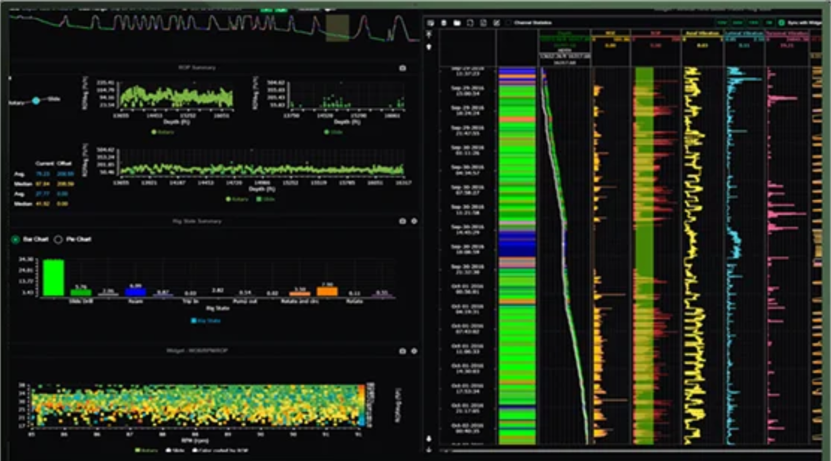Click the edit pencil icon in the log toolbar

(x=497, y=23)
